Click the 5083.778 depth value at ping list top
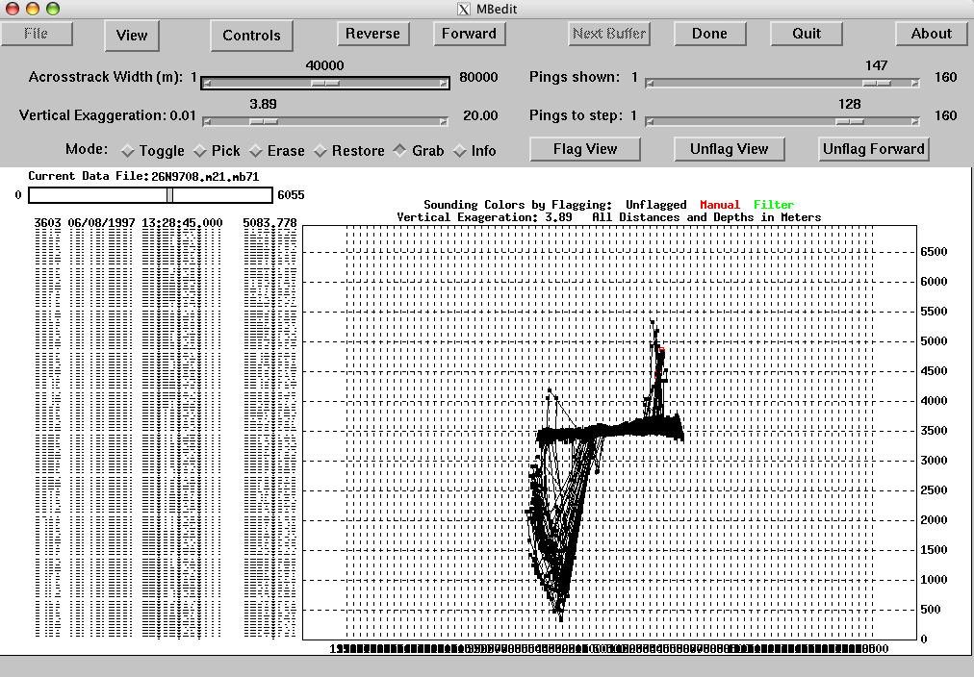This screenshot has height=677, width=974. click(269, 222)
